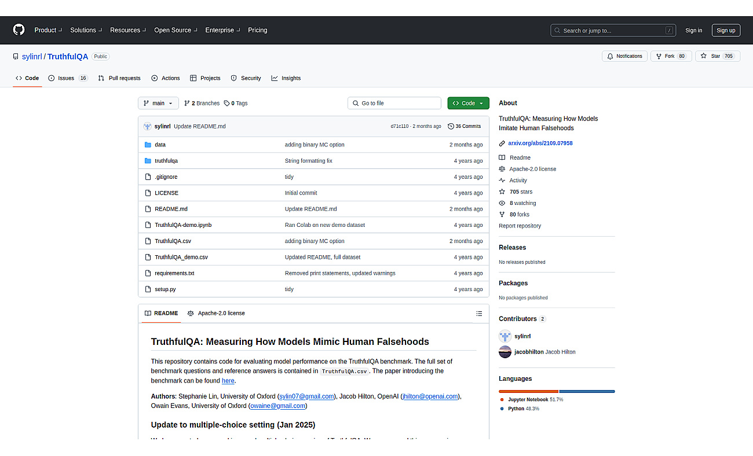Expand the green Code dropdown button
753x456 pixels.
point(468,103)
